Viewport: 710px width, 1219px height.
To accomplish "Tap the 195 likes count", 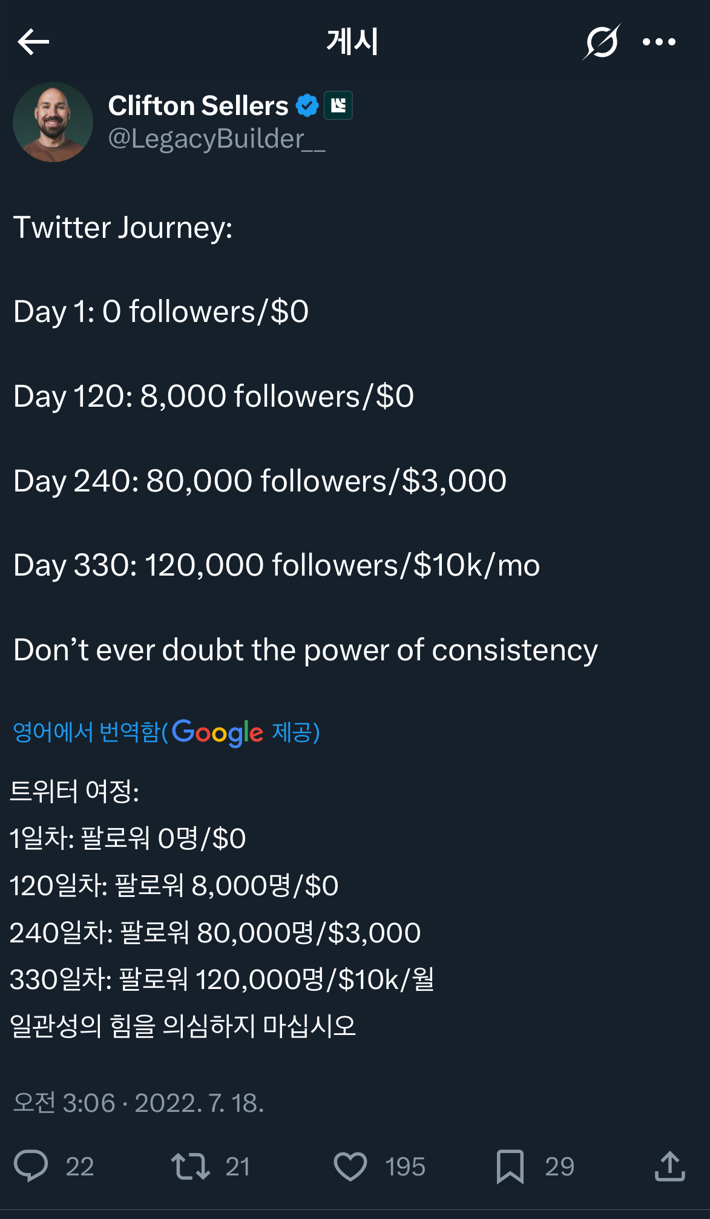I will [x=405, y=1166].
